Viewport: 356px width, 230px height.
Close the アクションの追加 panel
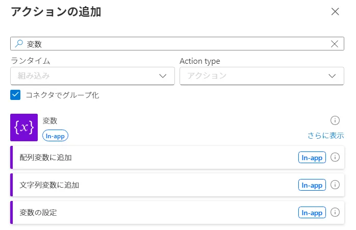[335, 12]
